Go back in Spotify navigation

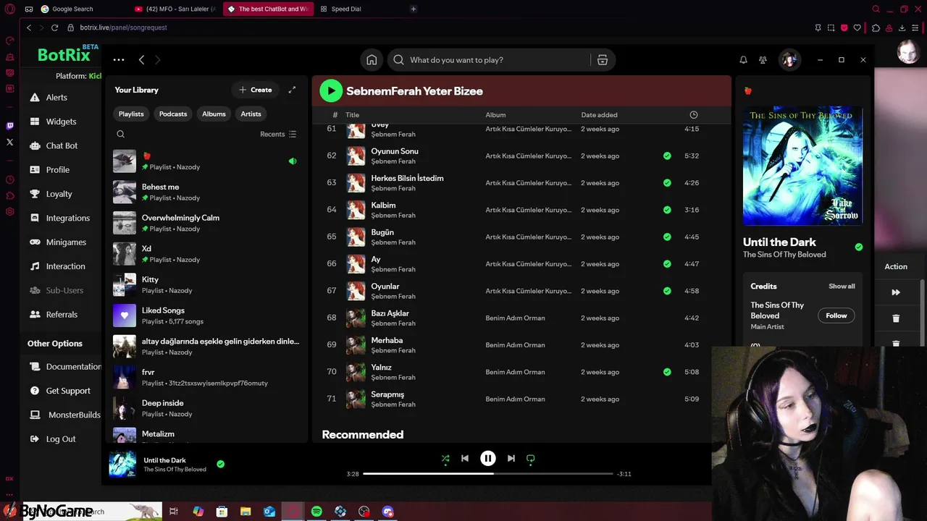click(x=141, y=60)
